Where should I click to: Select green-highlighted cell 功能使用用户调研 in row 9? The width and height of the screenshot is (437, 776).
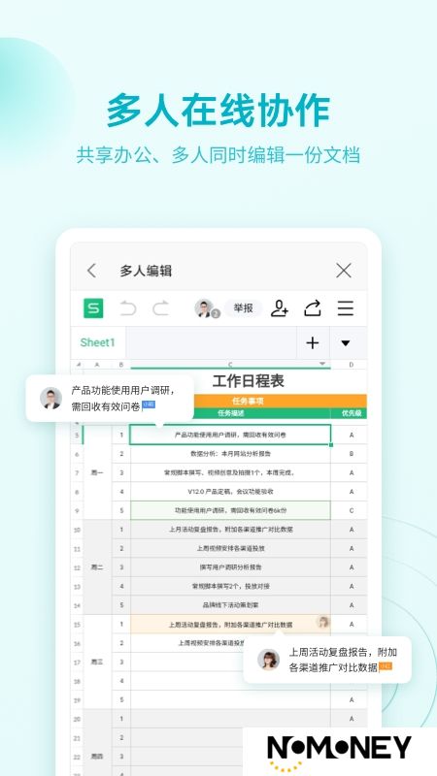tap(230, 510)
